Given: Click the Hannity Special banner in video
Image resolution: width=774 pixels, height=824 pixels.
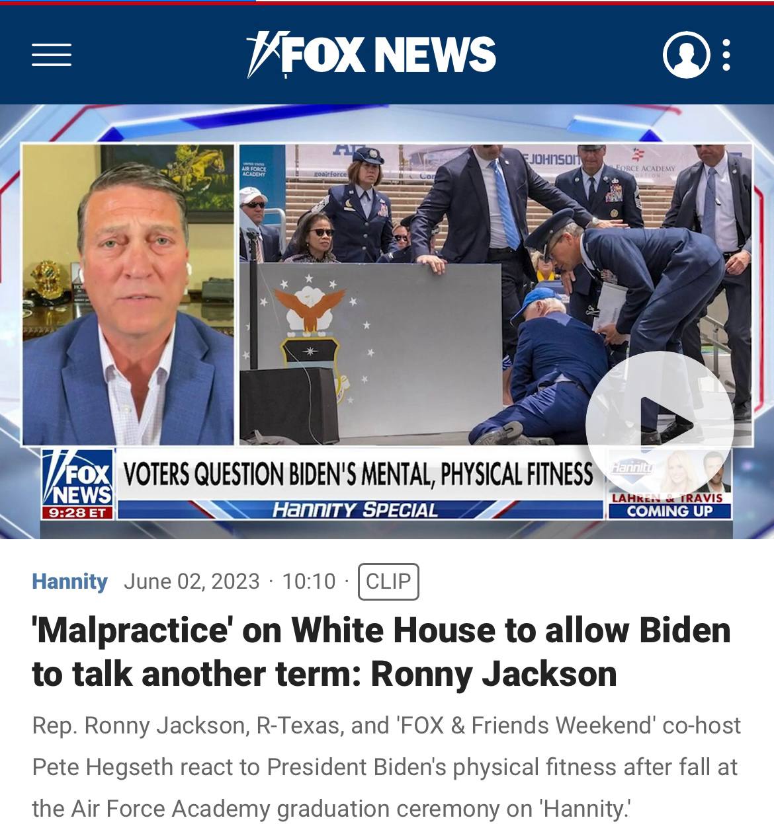Looking at the screenshot, I should click(x=355, y=510).
